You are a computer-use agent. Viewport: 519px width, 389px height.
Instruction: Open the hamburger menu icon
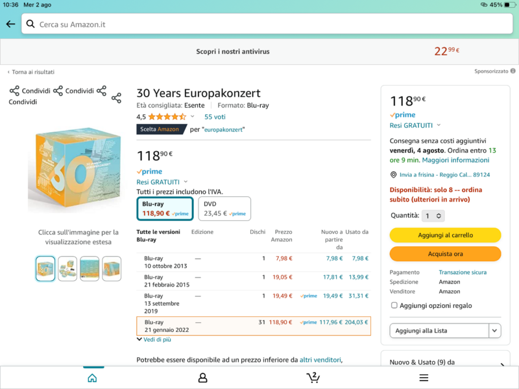pos(424,377)
